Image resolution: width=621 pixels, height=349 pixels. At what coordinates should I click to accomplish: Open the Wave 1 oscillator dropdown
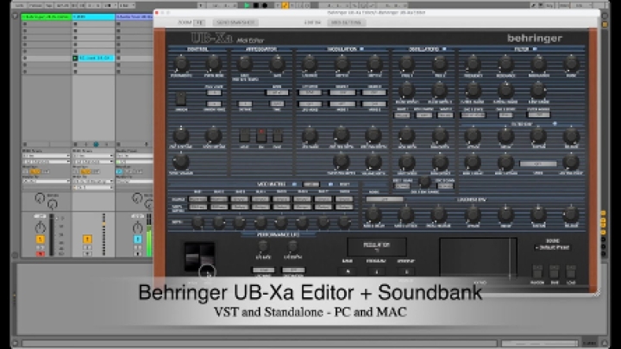coord(402,115)
